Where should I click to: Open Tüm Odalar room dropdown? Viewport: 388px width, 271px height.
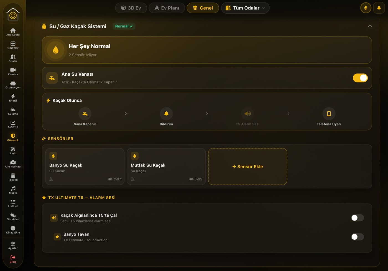pyautogui.click(x=245, y=8)
